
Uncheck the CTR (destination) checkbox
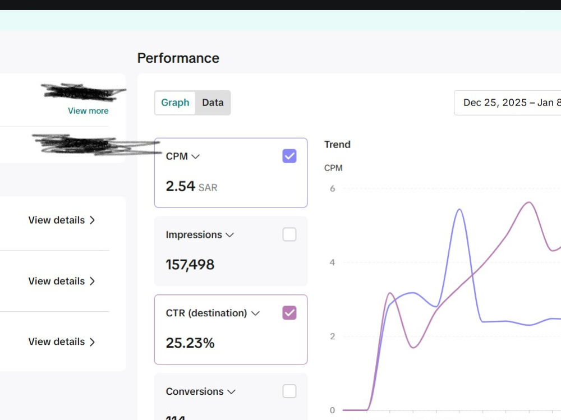[x=289, y=313]
